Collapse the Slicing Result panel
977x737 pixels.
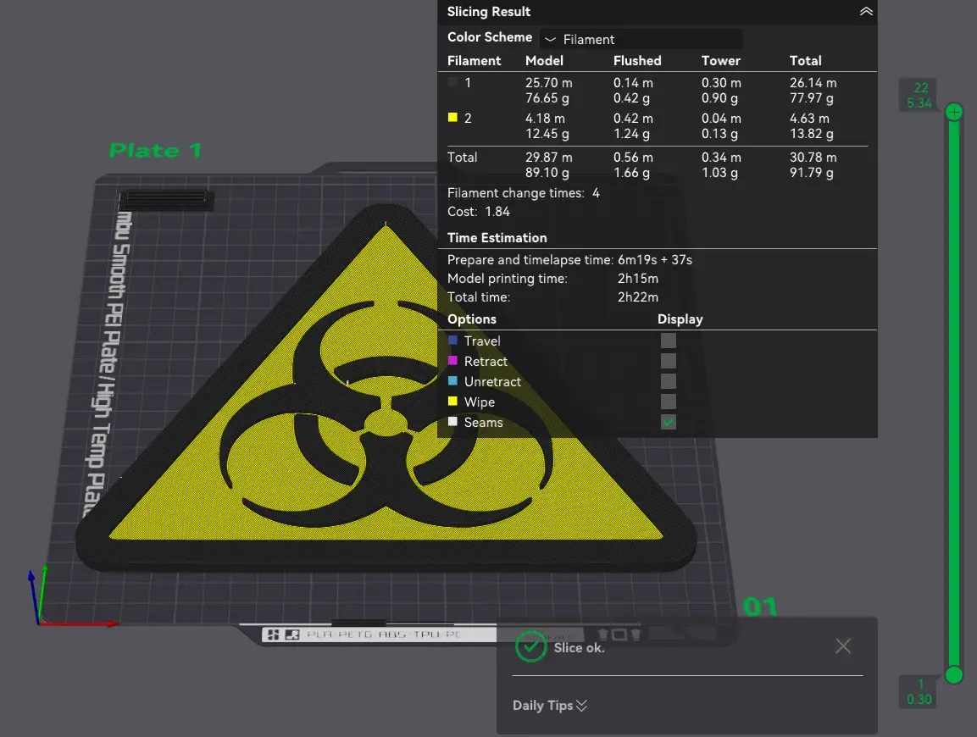(x=865, y=12)
